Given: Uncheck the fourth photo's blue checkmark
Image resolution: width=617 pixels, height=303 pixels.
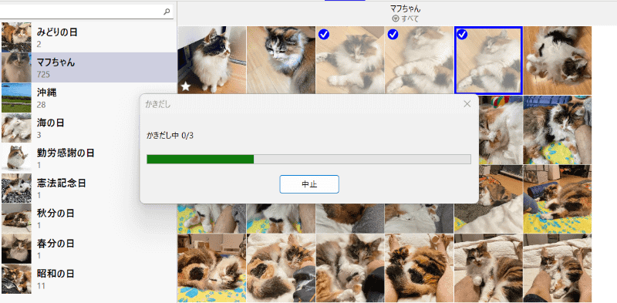Looking at the screenshot, I should [x=393, y=35].
